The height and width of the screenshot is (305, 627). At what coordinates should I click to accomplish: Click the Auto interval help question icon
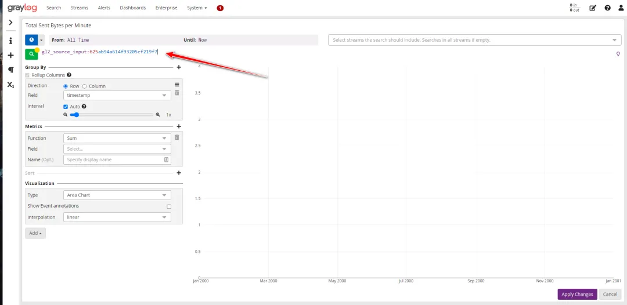click(84, 107)
